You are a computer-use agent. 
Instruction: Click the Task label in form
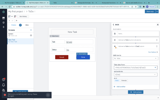[58, 42]
